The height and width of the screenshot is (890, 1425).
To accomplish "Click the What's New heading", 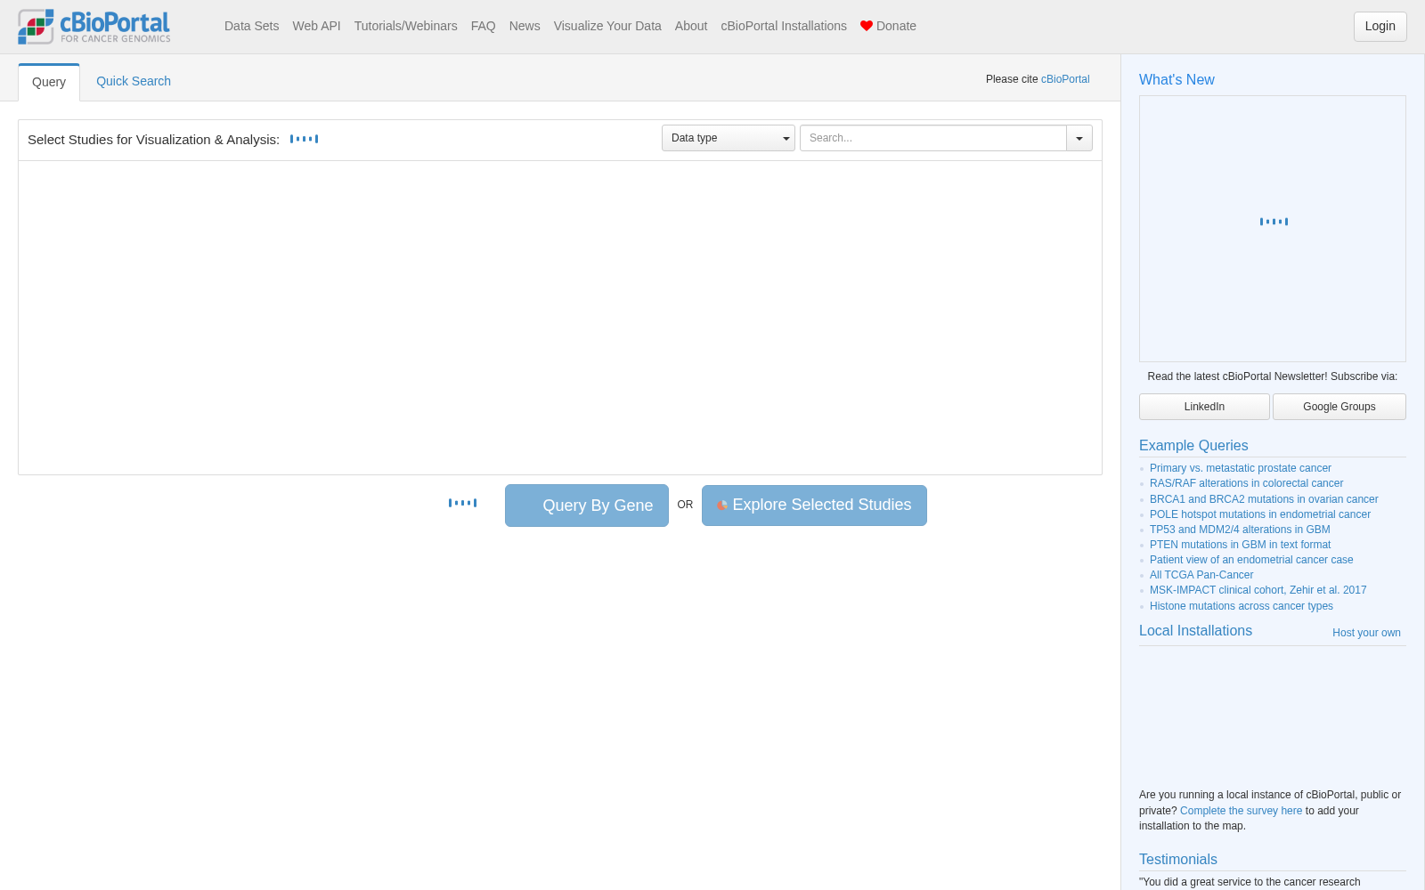I will (1177, 79).
